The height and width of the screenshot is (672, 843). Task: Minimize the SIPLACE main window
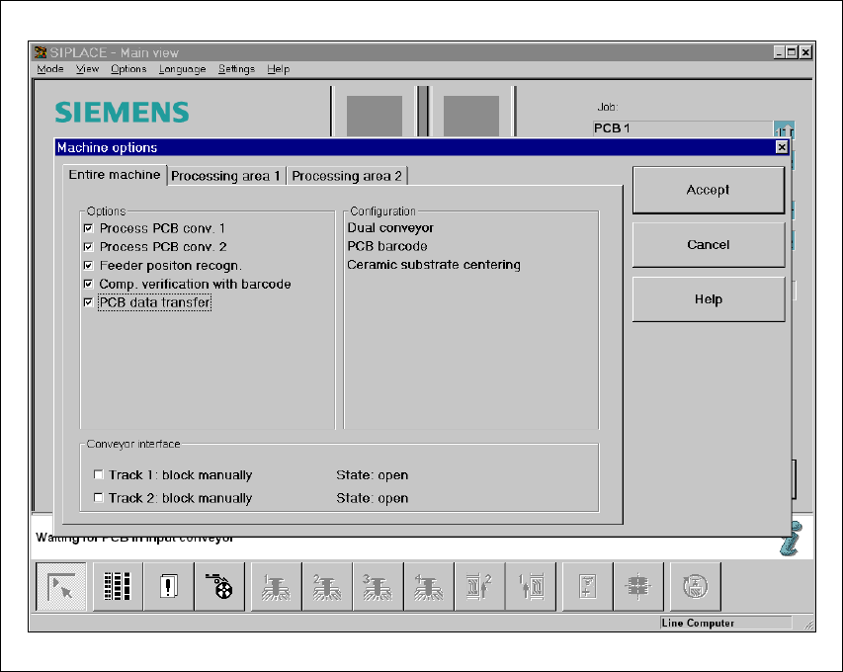[x=780, y=52]
